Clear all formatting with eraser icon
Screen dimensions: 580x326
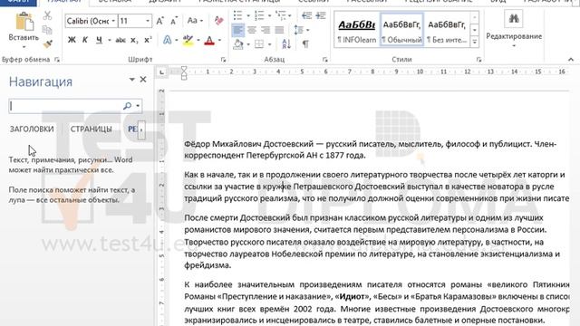pyautogui.click(x=218, y=21)
